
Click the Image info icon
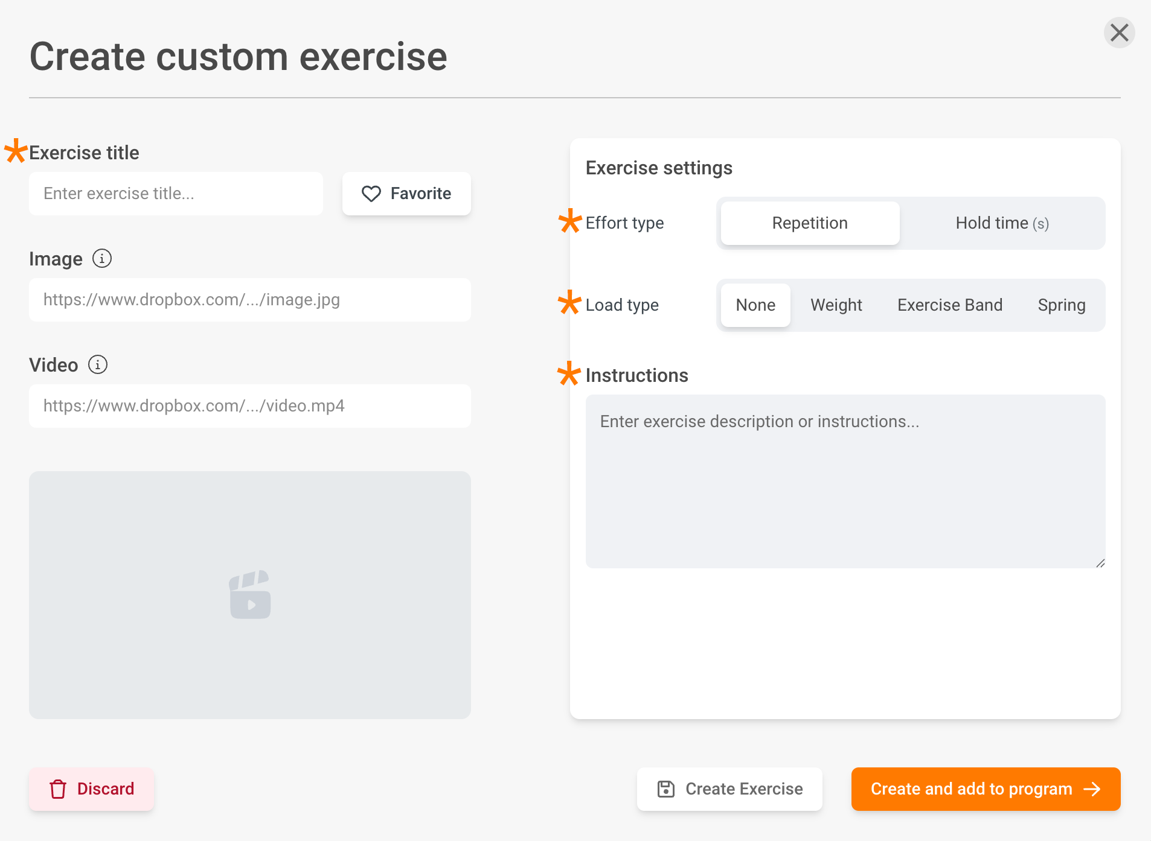102,259
